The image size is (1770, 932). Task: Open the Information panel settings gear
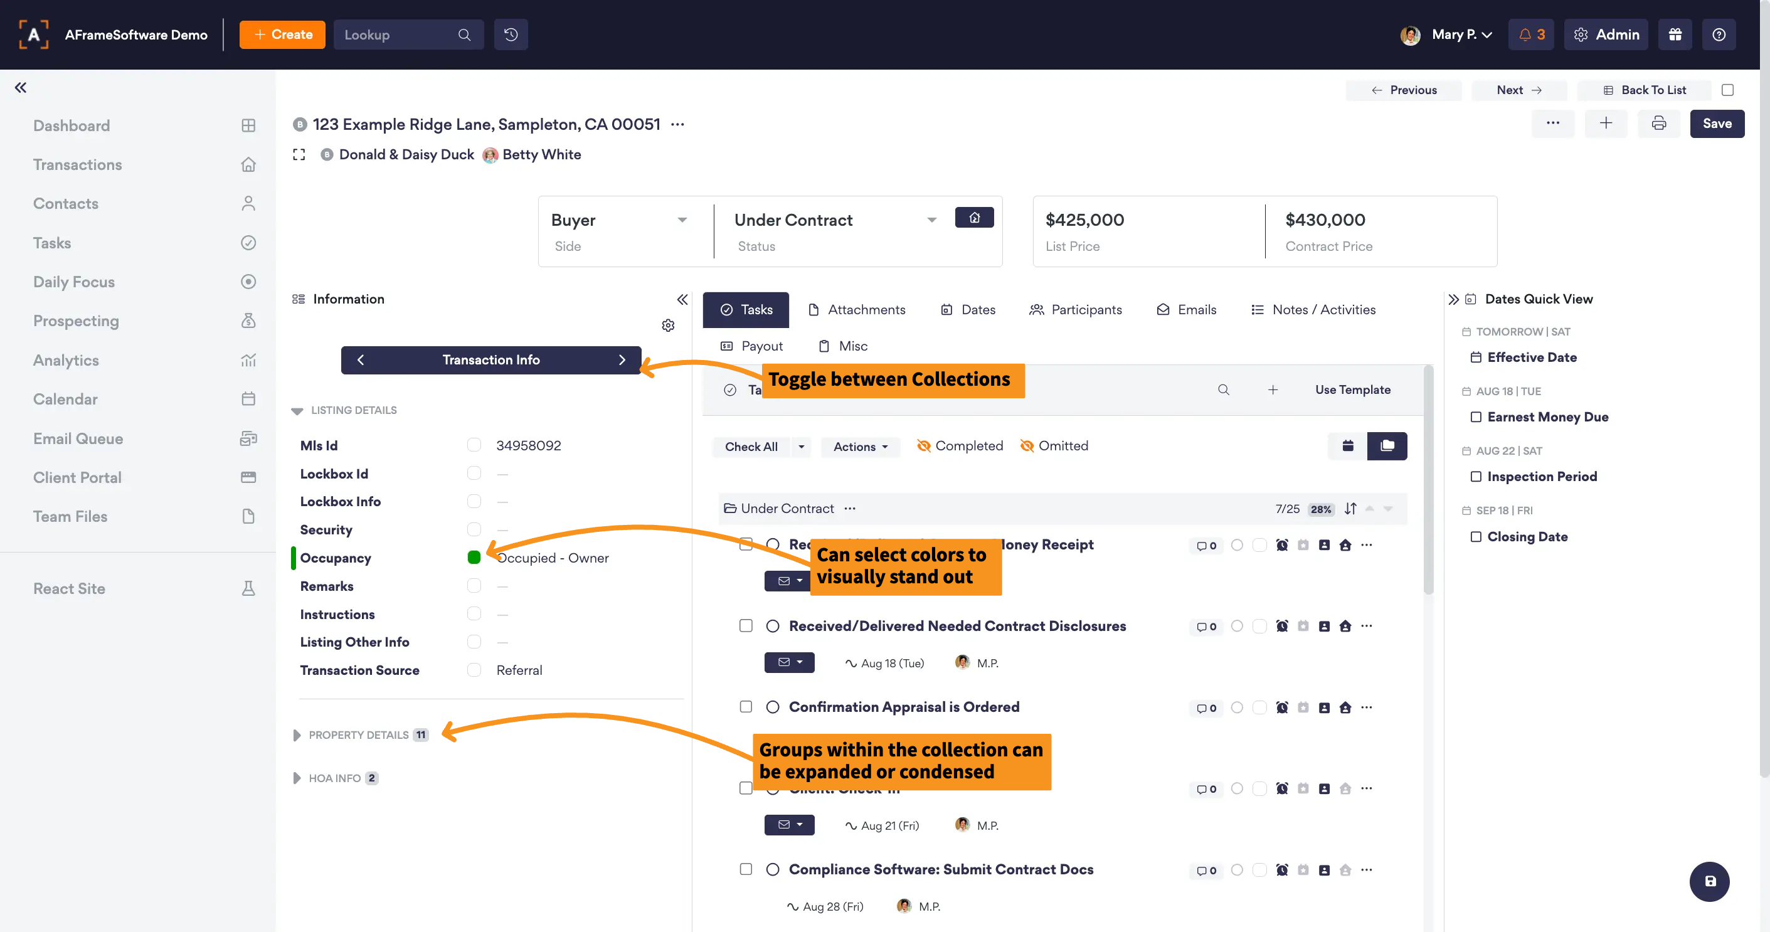click(x=668, y=325)
